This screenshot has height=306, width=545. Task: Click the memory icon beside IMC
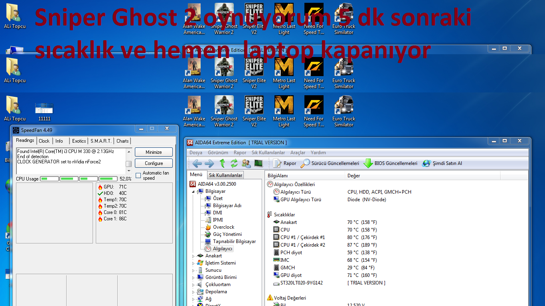pyautogui.click(x=276, y=260)
